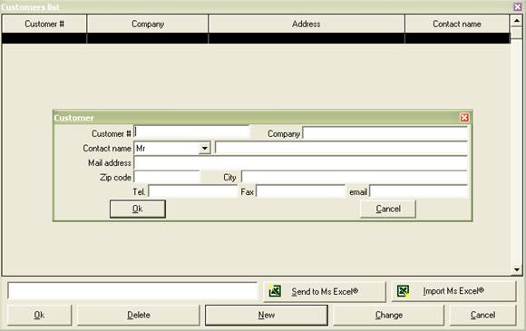This screenshot has height=331, width=526.
Task: Confirm with Ok in Customer dialog
Action: click(x=138, y=209)
